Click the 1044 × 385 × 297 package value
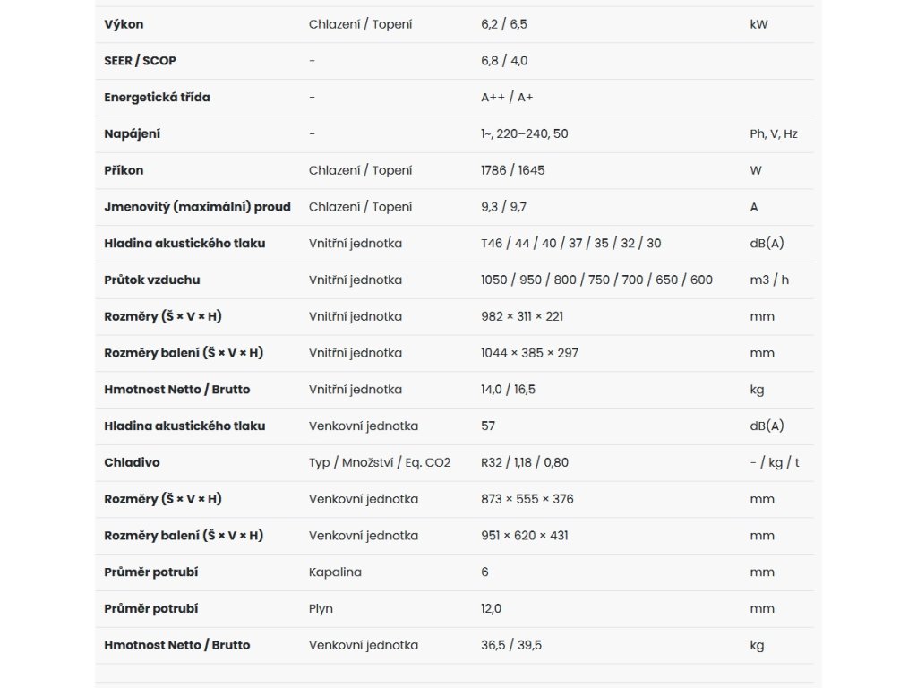Viewport: 917px width, 688px height. coord(529,353)
